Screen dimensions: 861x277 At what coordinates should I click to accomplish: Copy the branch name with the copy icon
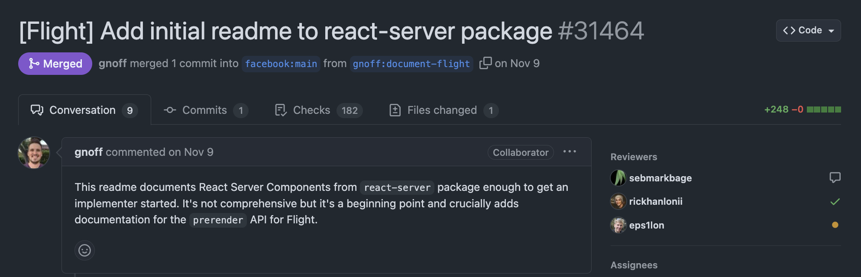tap(486, 63)
